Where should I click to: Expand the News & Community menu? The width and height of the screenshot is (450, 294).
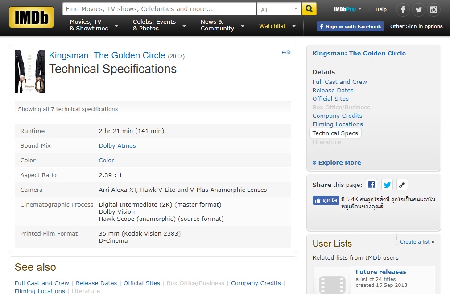[x=223, y=25]
